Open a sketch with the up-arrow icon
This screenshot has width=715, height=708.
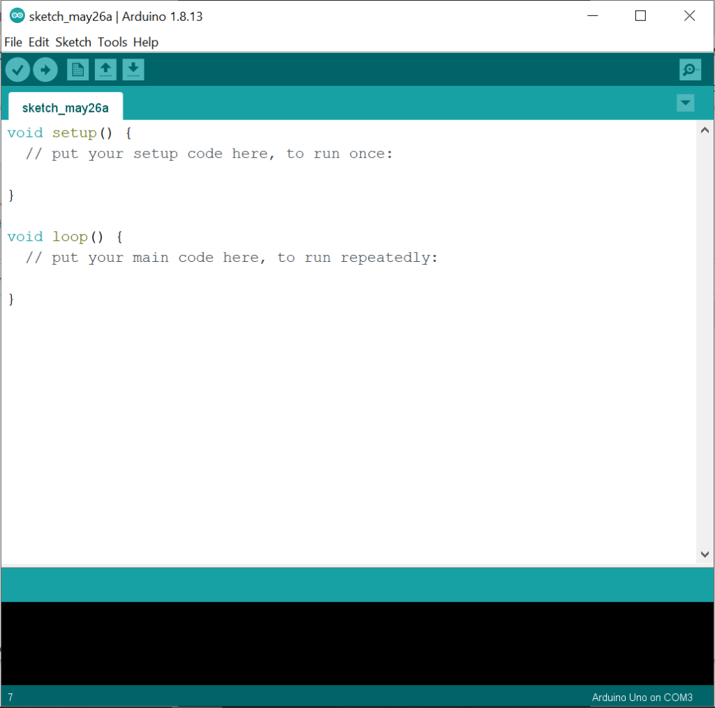pos(105,70)
